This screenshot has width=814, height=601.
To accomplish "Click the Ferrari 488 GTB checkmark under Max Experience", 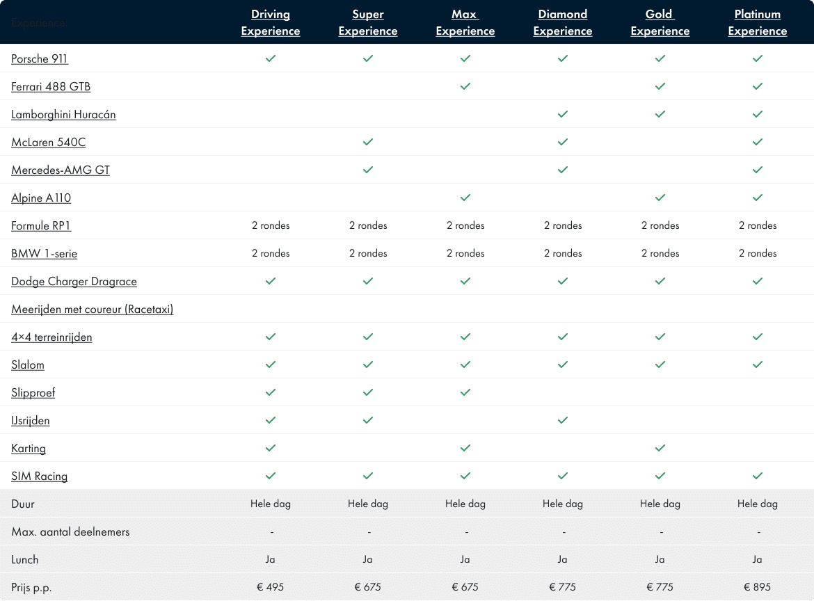I will point(465,86).
